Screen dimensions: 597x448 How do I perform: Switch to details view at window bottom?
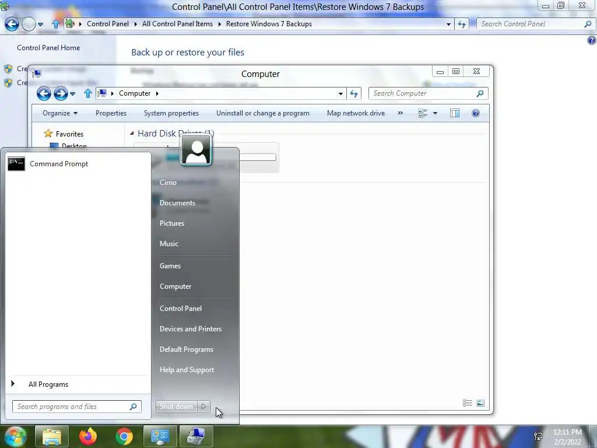click(x=467, y=403)
